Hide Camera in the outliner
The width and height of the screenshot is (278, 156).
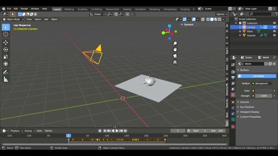pyautogui.click(x=274, y=27)
